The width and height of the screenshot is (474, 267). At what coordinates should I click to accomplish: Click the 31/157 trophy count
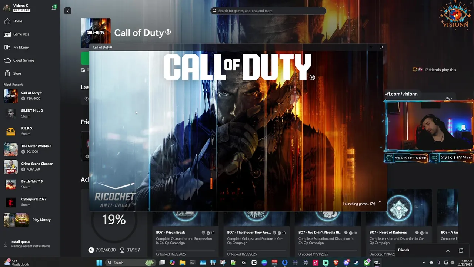130,250
